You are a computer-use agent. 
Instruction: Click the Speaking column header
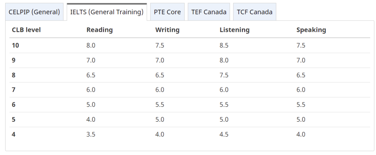click(x=311, y=30)
